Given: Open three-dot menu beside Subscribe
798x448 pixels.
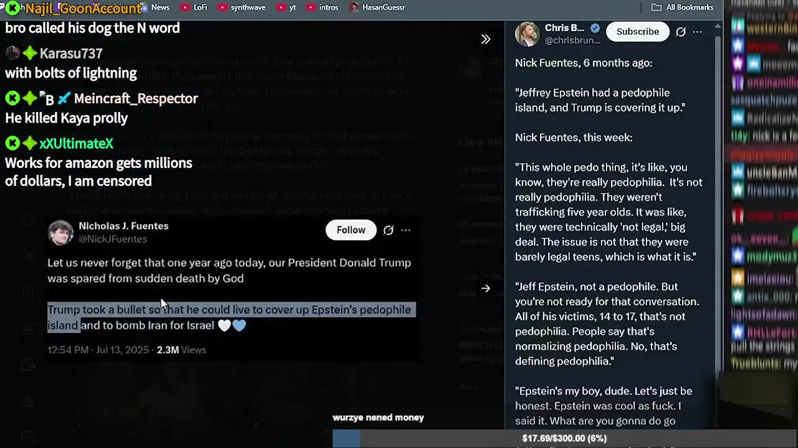Looking at the screenshot, I should pyautogui.click(x=698, y=32).
